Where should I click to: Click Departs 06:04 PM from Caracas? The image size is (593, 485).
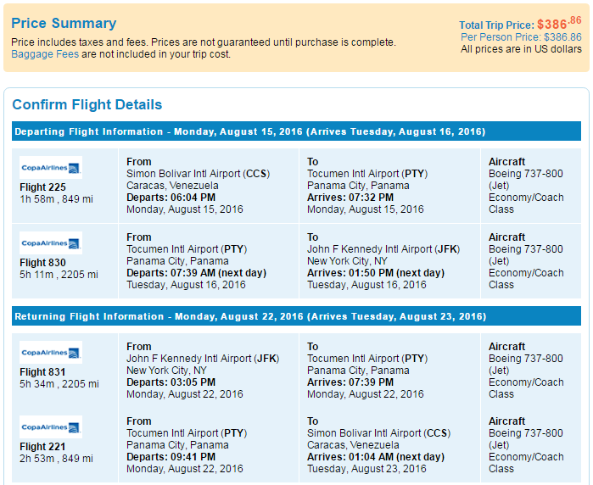coord(171,198)
